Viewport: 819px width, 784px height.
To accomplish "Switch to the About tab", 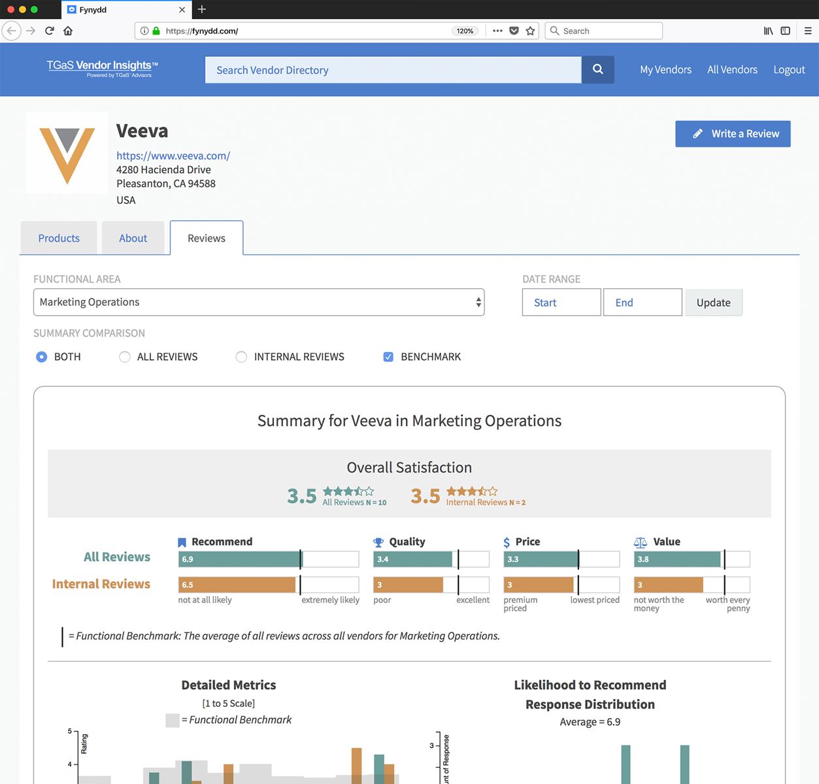I will click(133, 238).
